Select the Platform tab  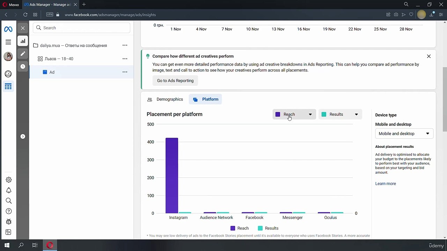(x=206, y=99)
